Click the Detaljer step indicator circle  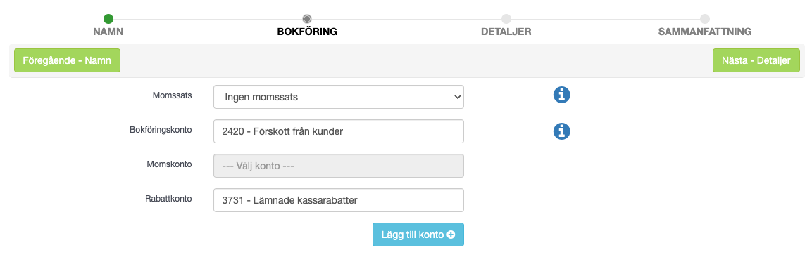(x=506, y=19)
